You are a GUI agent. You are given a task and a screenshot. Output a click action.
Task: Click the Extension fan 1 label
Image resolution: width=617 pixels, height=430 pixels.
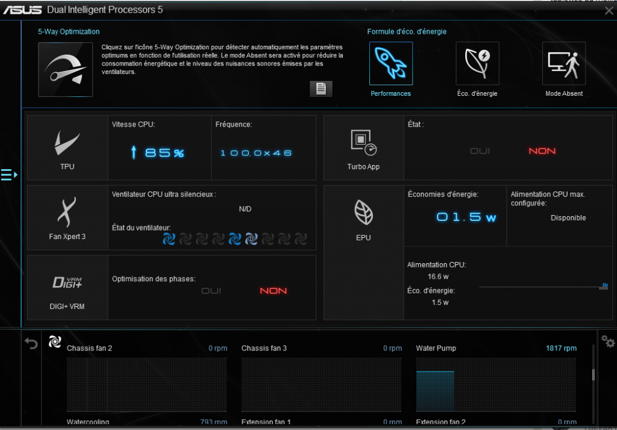tap(266, 422)
